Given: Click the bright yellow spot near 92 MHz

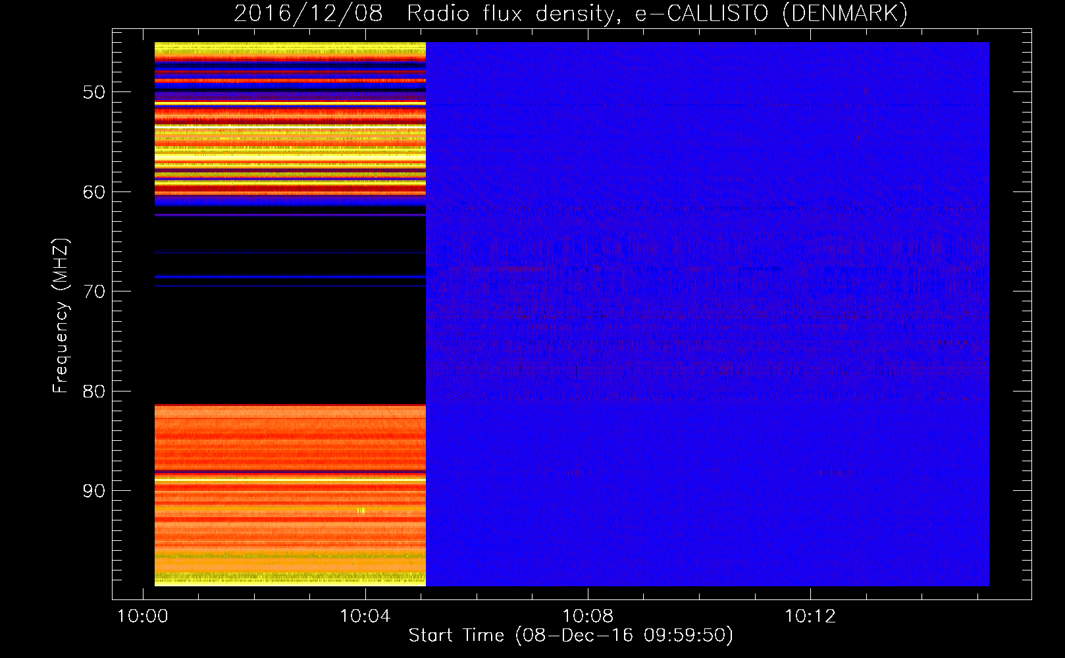Looking at the screenshot, I should coord(361,510).
